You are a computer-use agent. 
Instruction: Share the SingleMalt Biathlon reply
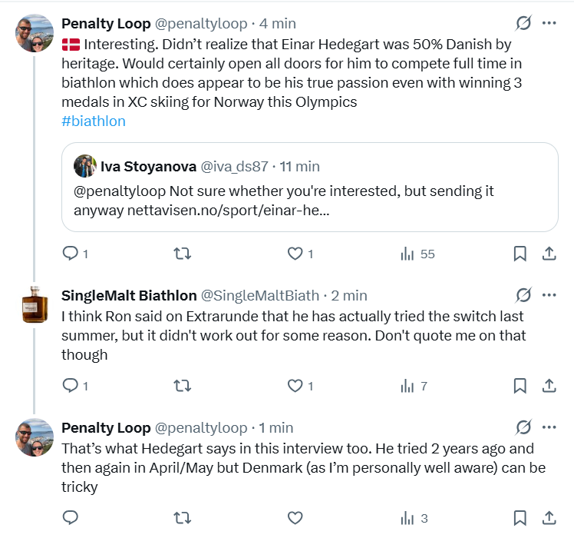point(549,386)
